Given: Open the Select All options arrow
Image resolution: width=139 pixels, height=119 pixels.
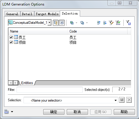Looking at the screenshot, I should click(x=76, y=23).
